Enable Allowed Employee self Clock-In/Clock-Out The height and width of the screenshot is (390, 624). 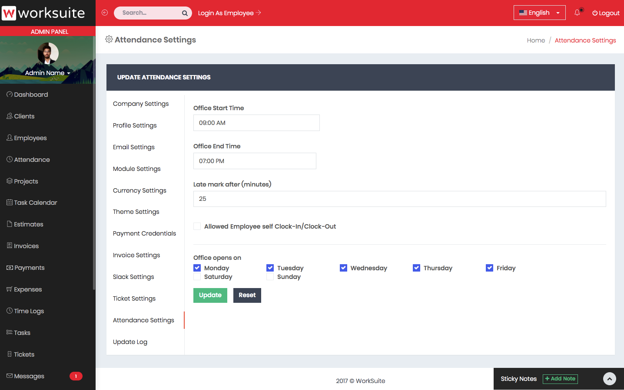coord(197,226)
